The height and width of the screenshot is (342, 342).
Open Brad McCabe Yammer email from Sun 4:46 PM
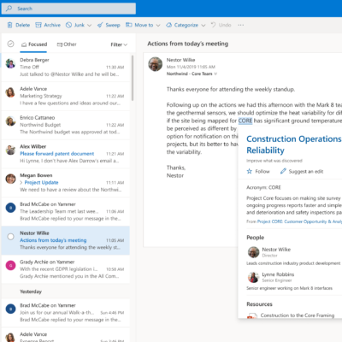pos(66,312)
